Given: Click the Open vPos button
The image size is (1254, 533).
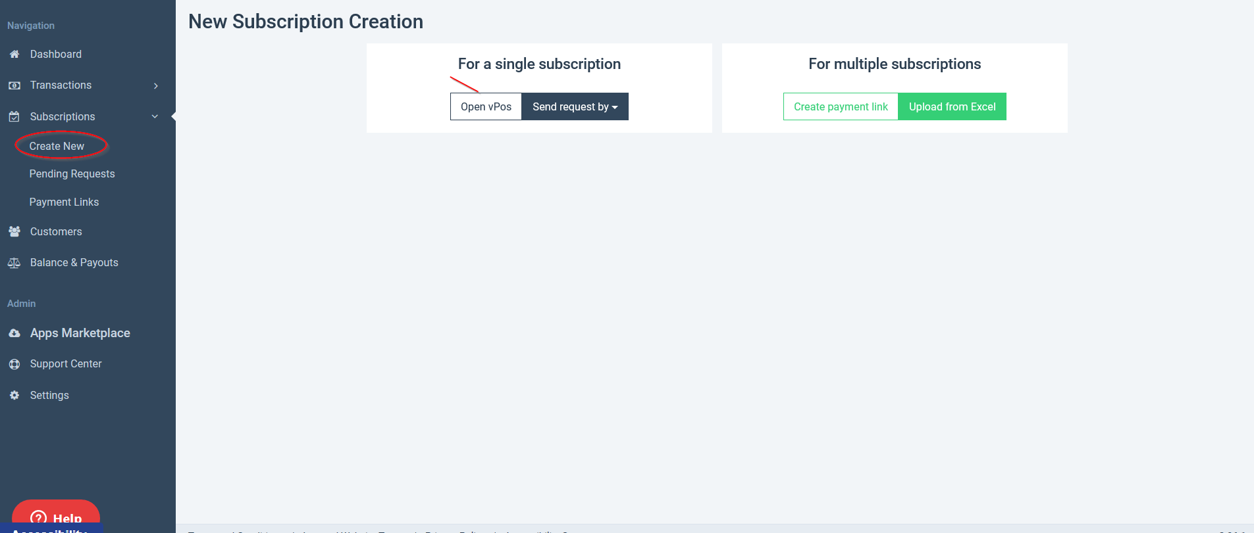Looking at the screenshot, I should click(x=486, y=106).
